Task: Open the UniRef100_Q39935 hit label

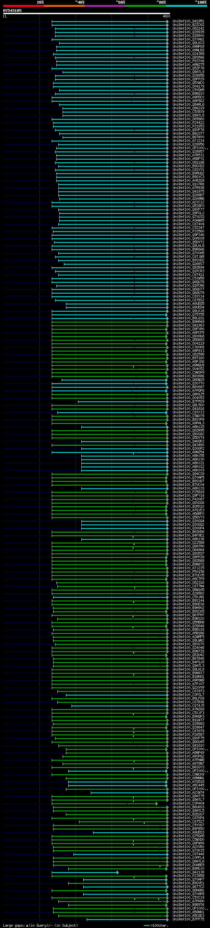Action: pos(188,32)
